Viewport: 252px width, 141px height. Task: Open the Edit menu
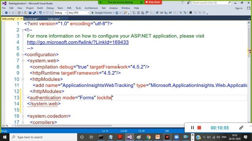(11, 8)
